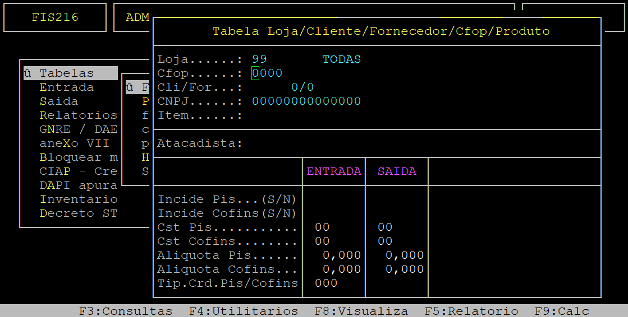Click F8:Visualiza shortcut in status bar
Screen dimensions: 628x317
pyautogui.click(x=361, y=311)
